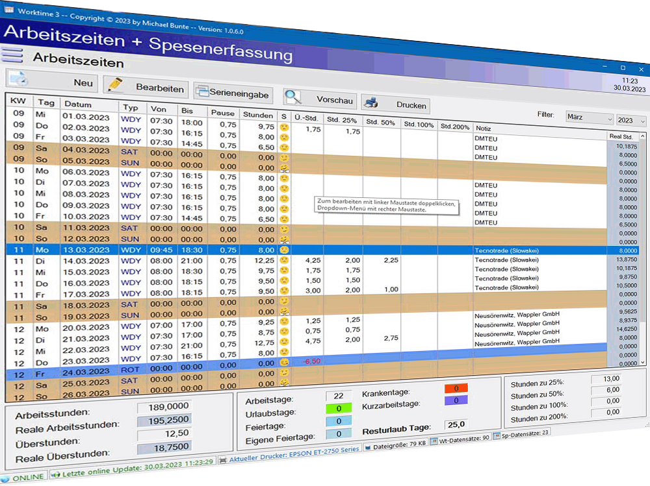Click the smiley icon in the 20.03.2023 row
Image resolution: width=650 pixels, height=486 pixels.
tap(284, 321)
